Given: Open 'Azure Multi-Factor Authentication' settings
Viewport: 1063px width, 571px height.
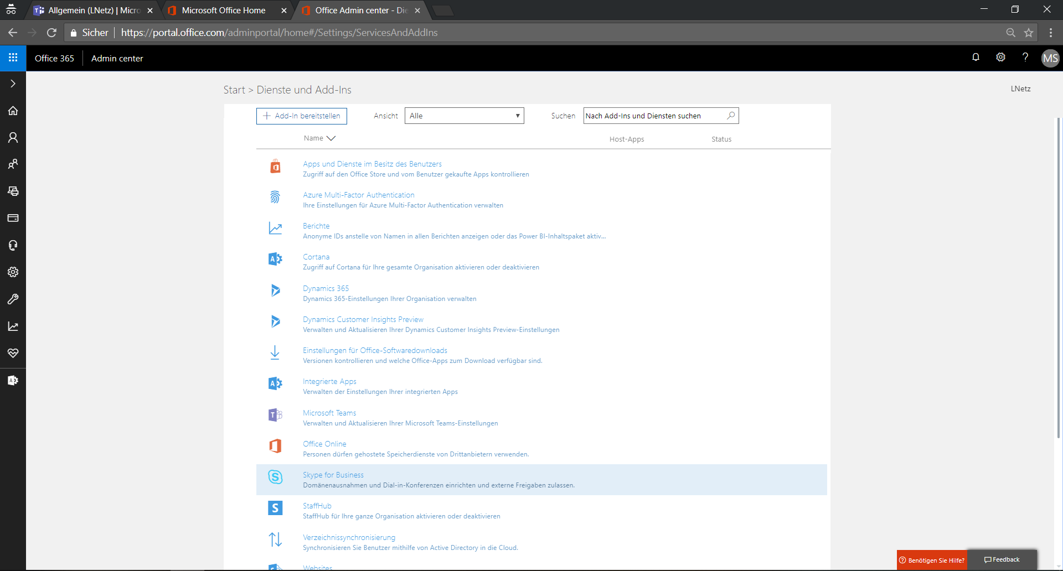Looking at the screenshot, I should 358,195.
